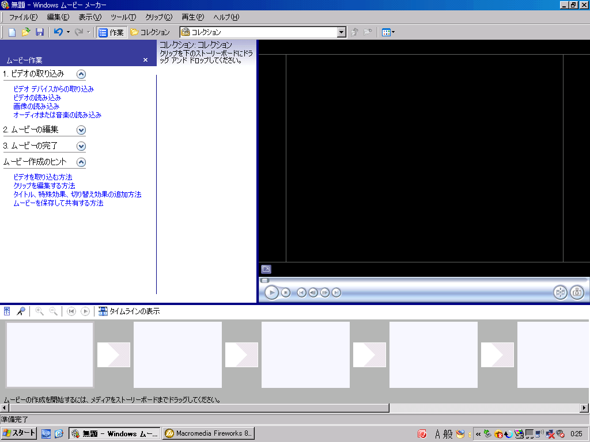Viewport: 590px width, 442px height.
Task: Click the Narrate Timeline microphone icon
Action: coord(21,311)
